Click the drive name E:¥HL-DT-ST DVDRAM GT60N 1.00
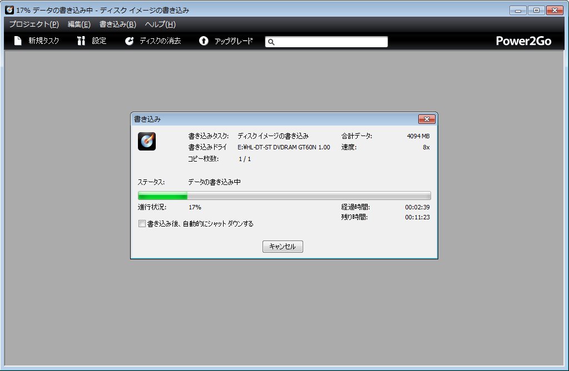This screenshot has width=569, height=371. coord(284,148)
